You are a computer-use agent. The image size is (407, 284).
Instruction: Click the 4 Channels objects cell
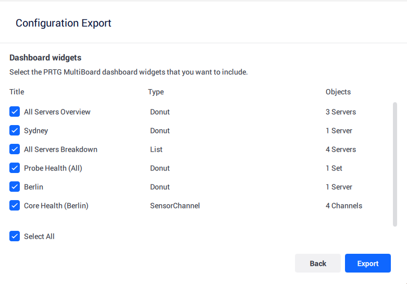(x=343, y=206)
